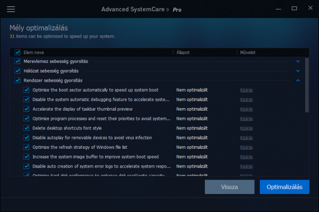
Task: Click Nem optimalizált status of boot sector row
Action: click(x=192, y=90)
